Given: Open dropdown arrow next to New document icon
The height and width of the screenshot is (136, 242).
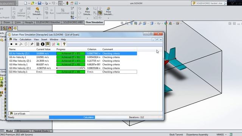Looking at the screenshot, I should click(29, 3).
